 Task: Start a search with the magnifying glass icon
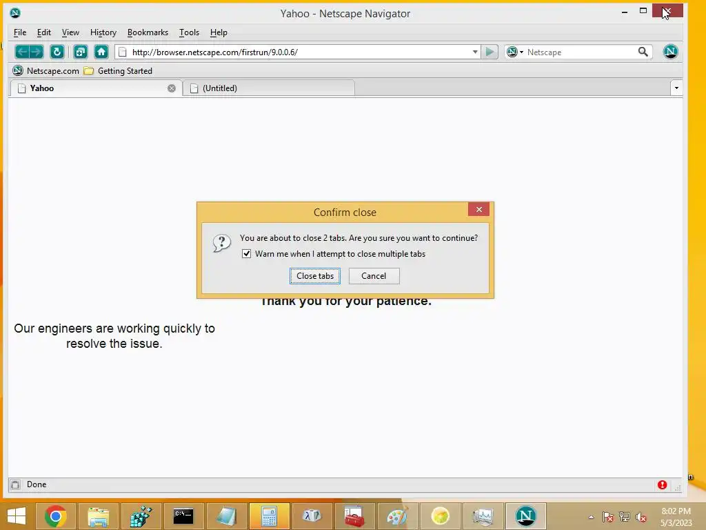pos(643,52)
